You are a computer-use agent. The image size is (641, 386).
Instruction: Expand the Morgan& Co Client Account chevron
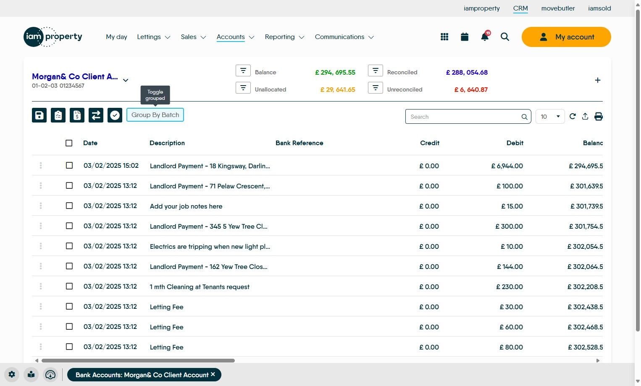[x=126, y=80]
